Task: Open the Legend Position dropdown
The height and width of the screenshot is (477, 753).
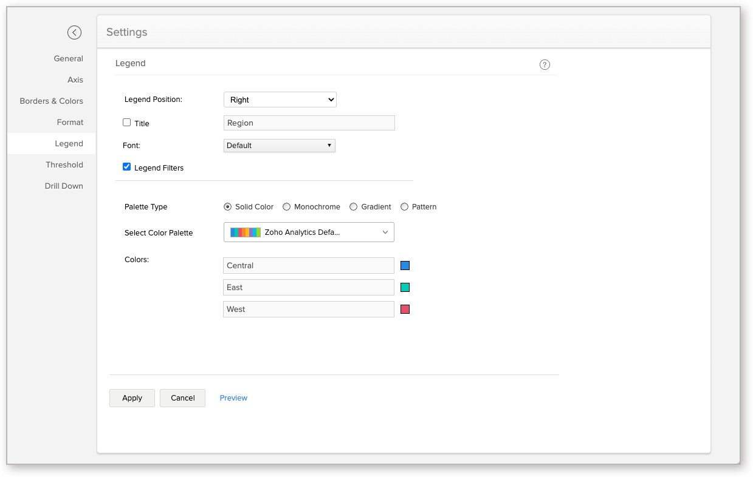Action: coord(280,100)
